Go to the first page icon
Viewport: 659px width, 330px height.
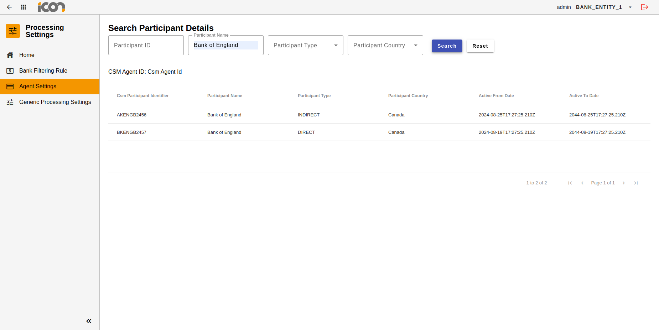[x=570, y=183]
